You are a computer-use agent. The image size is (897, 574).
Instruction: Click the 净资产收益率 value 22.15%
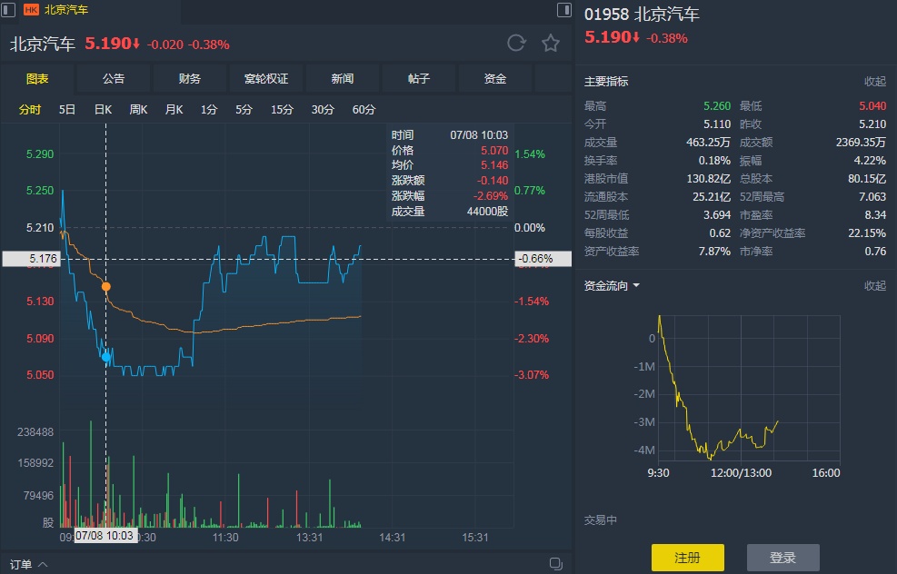click(x=867, y=233)
